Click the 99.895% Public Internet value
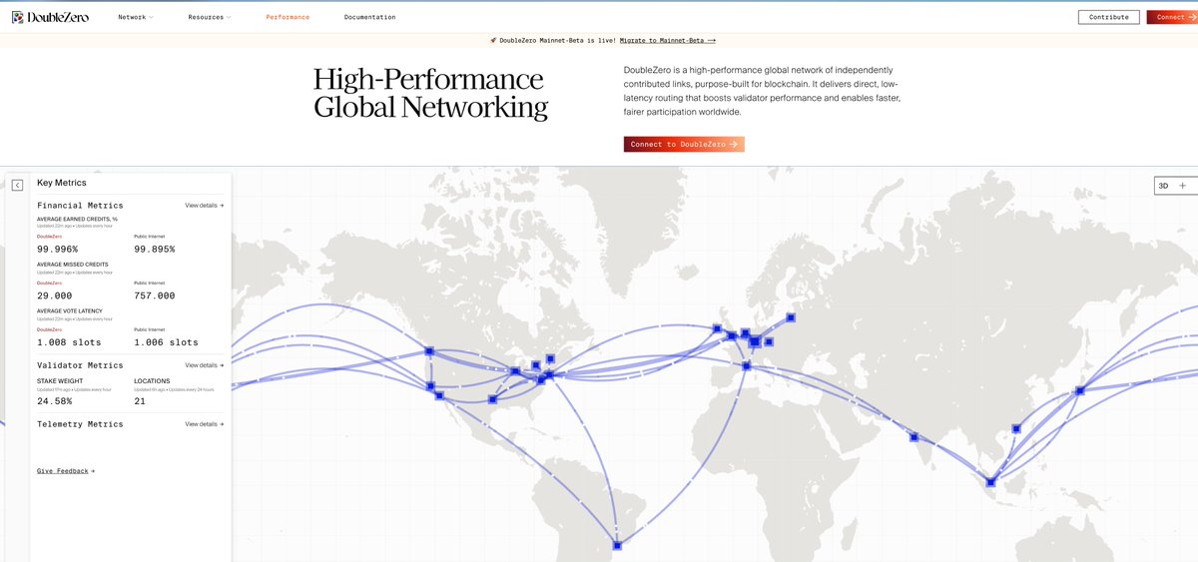 [x=155, y=250]
